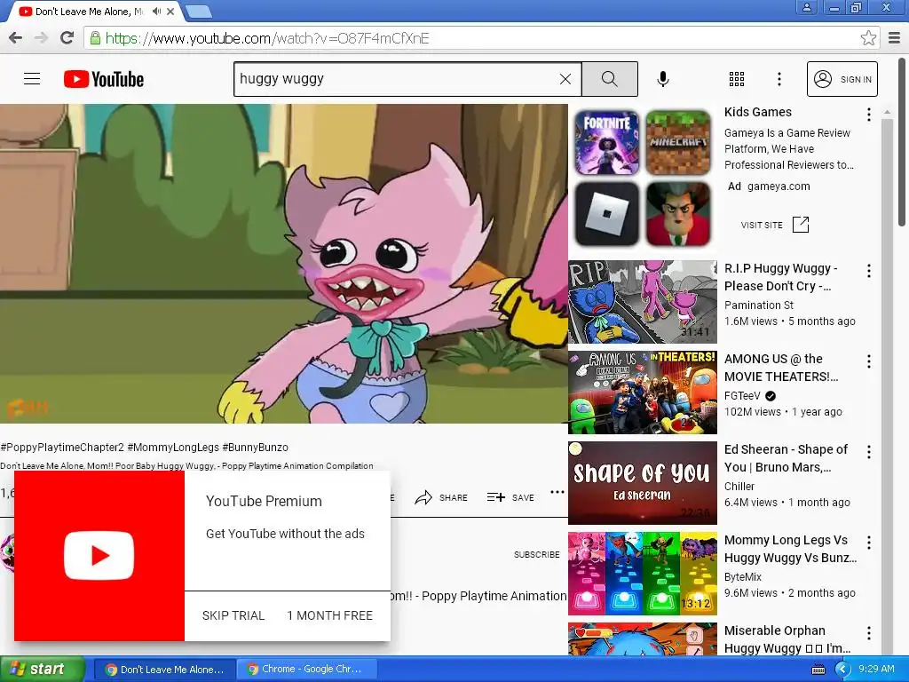Viewport: 909px width, 682px height.
Task: Click the page vertical scrollbar thumb
Action: 903,142
